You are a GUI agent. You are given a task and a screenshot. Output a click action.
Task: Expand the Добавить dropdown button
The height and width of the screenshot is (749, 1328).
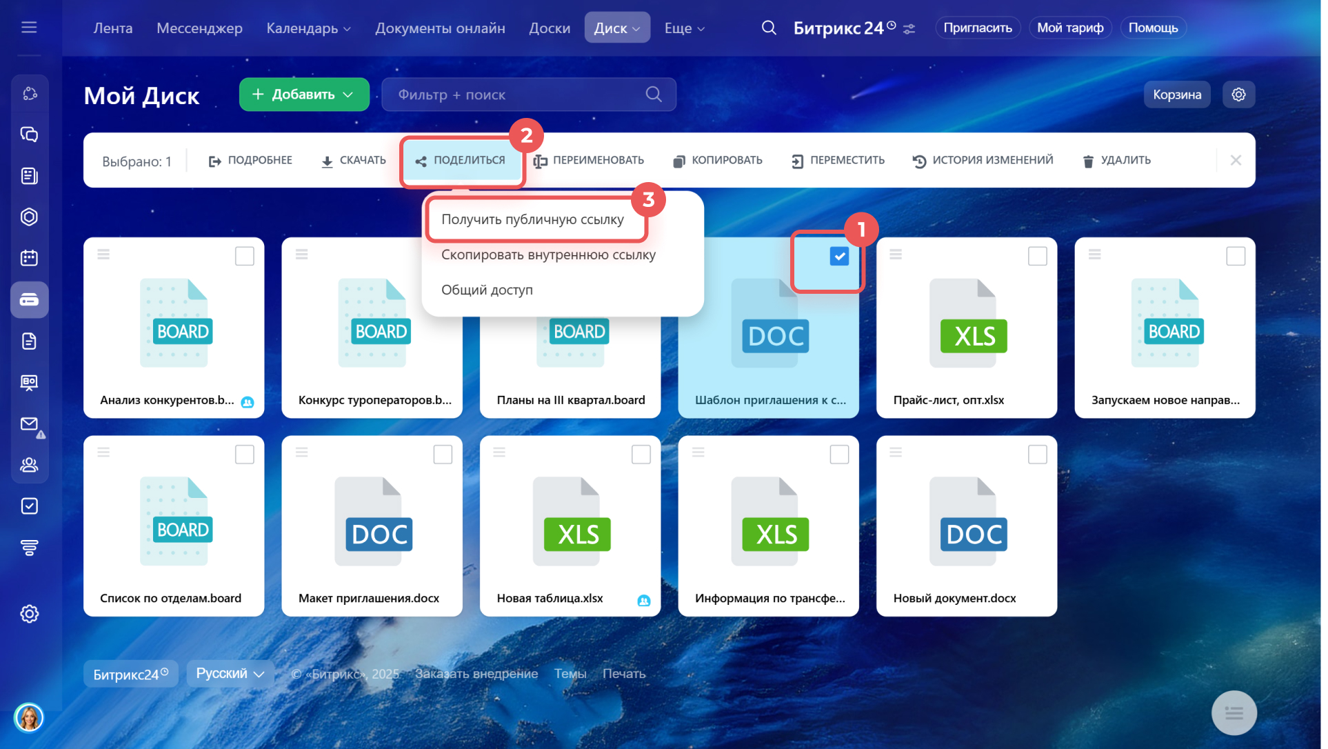(x=304, y=94)
